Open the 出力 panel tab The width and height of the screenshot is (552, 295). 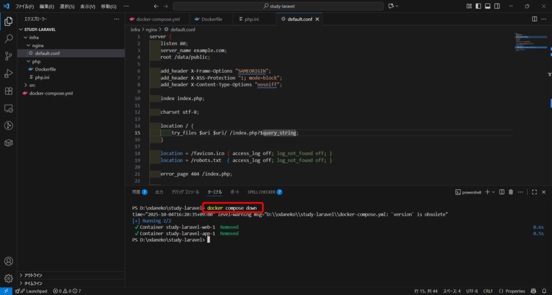(x=159, y=192)
